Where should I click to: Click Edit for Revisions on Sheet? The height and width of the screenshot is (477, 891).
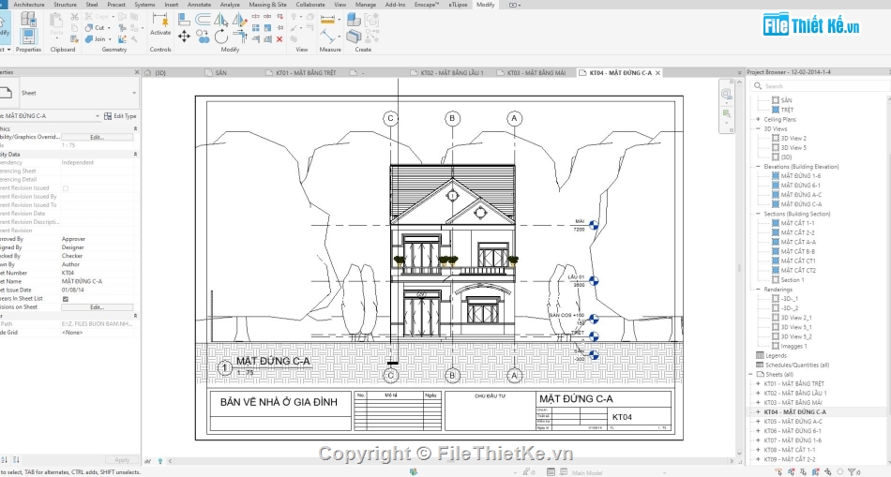click(98, 307)
